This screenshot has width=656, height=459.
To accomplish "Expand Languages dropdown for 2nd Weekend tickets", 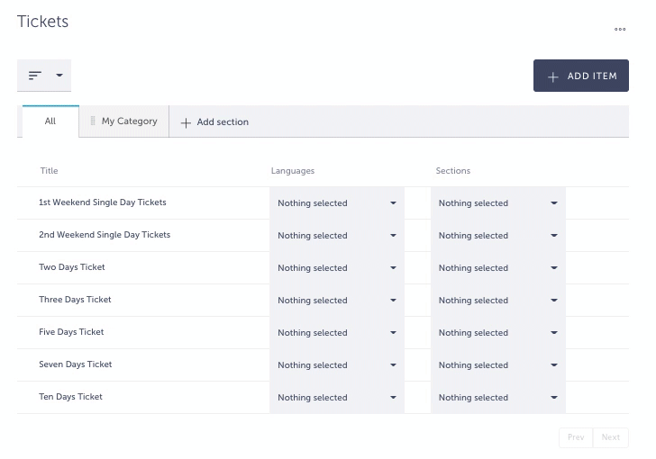I will pyautogui.click(x=337, y=236).
